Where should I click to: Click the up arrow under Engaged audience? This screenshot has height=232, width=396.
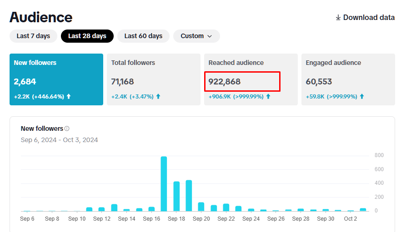click(x=362, y=97)
